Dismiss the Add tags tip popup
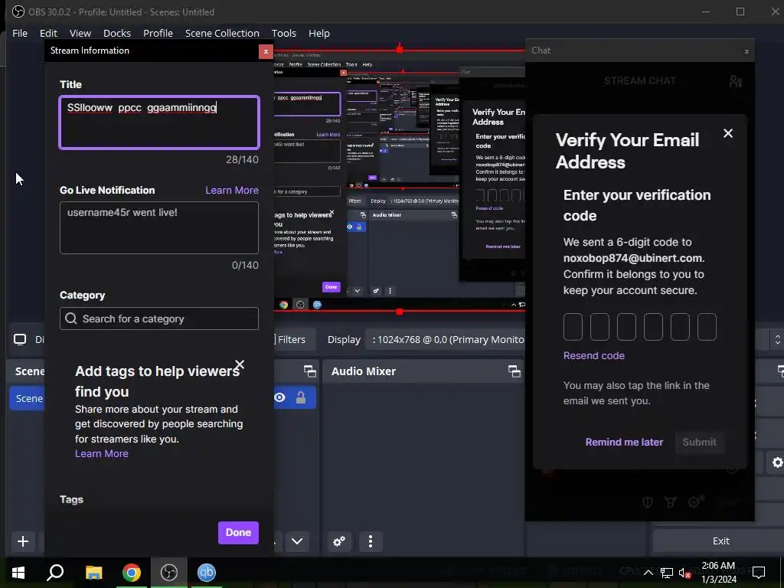Viewport: 784px width, 588px height. point(240,364)
